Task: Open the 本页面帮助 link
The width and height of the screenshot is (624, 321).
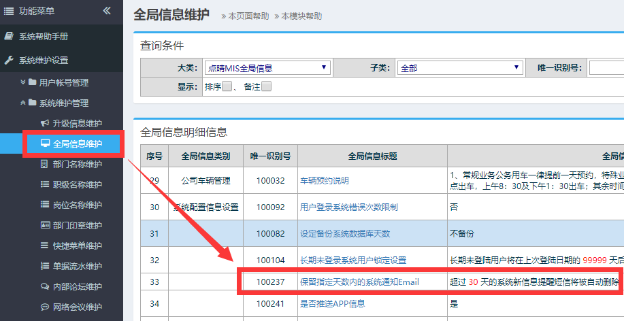Action: click(x=248, y=16)
